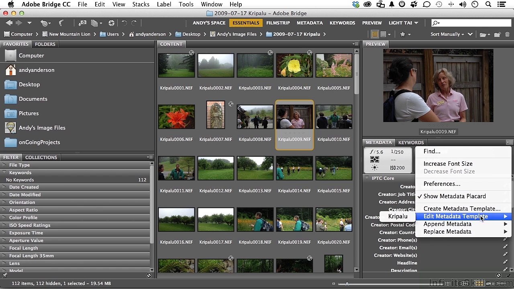The image size is (514, 289).
Task: Switch to ANDY'S SPACE workspace
Action: pyautogui.click(x=209, y=23)
